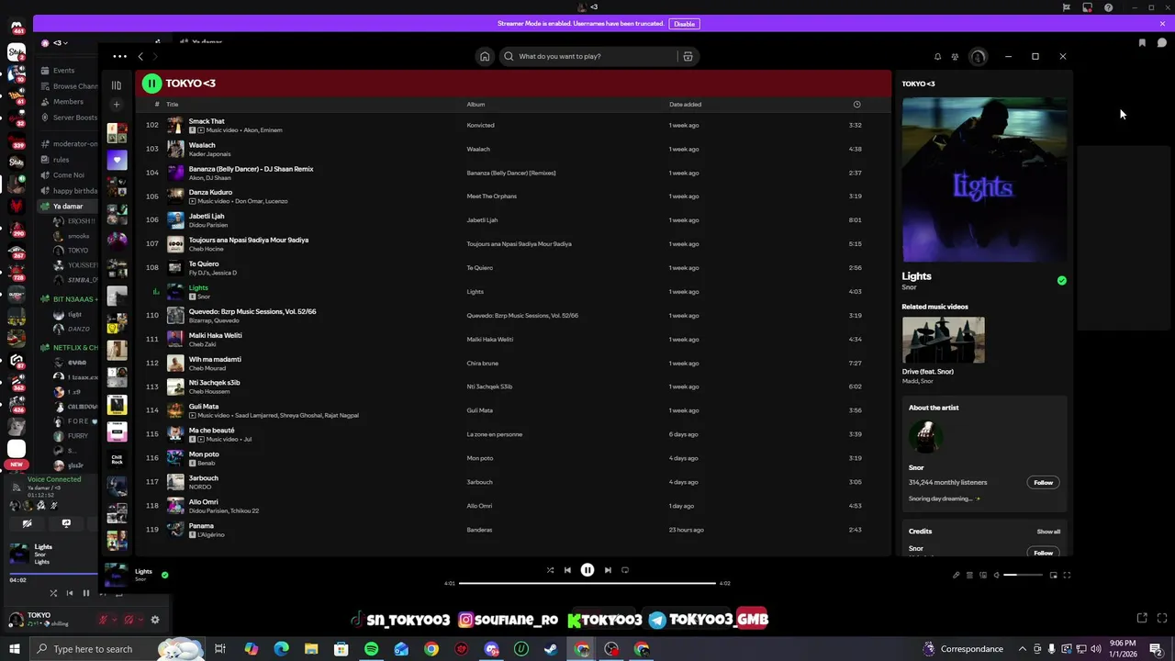
Task: Skip to next track in Spotify
Action: 608,570
